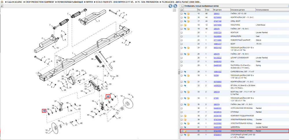Open part number link 87427192
This screenshot has height=140, width=289.
218,21
